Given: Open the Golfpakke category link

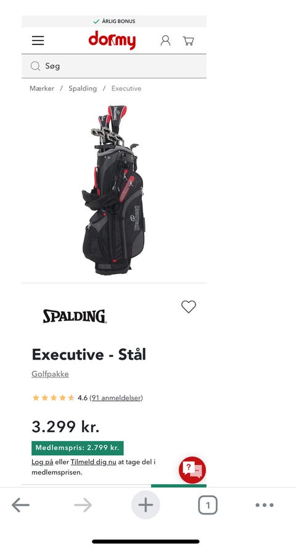Looking at the screenshot, I should click(50, 374).
